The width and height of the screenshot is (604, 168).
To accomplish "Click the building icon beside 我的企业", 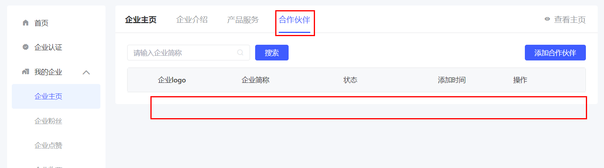I will [x=26, y=72].
